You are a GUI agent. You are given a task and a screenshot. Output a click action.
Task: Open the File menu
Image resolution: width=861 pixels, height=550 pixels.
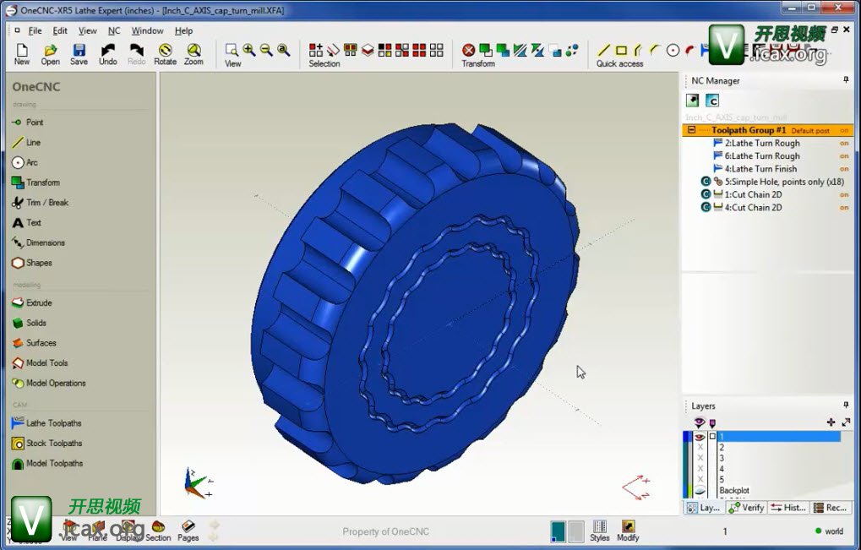click(35, 30)
